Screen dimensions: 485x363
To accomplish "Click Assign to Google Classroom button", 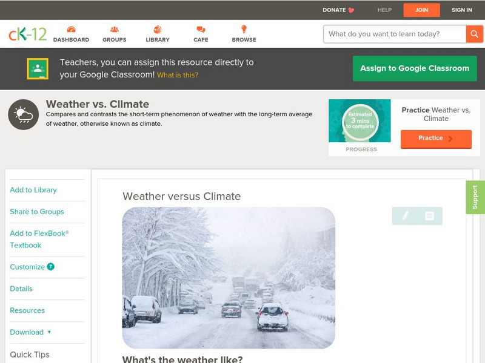I will (415, 68).
